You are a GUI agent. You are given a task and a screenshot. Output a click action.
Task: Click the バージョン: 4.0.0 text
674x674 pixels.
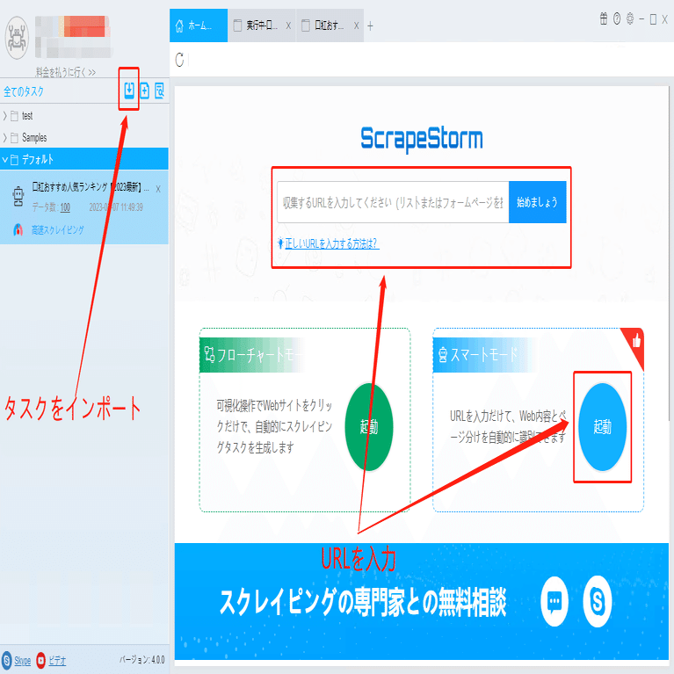click(141, 660)
